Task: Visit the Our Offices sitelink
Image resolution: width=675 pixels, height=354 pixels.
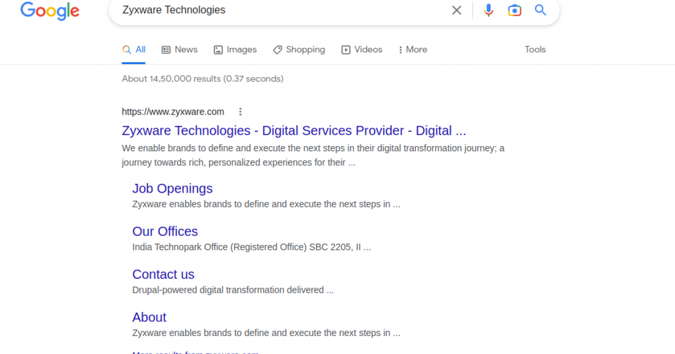Action: 165,232
